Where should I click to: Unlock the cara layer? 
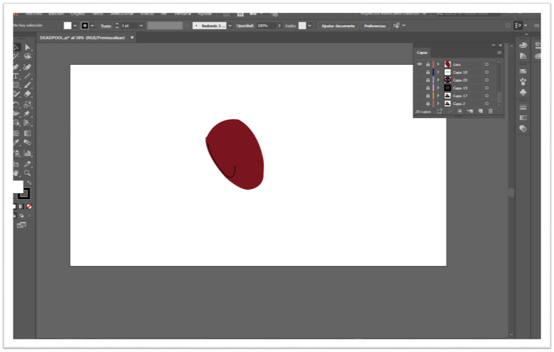428,64
